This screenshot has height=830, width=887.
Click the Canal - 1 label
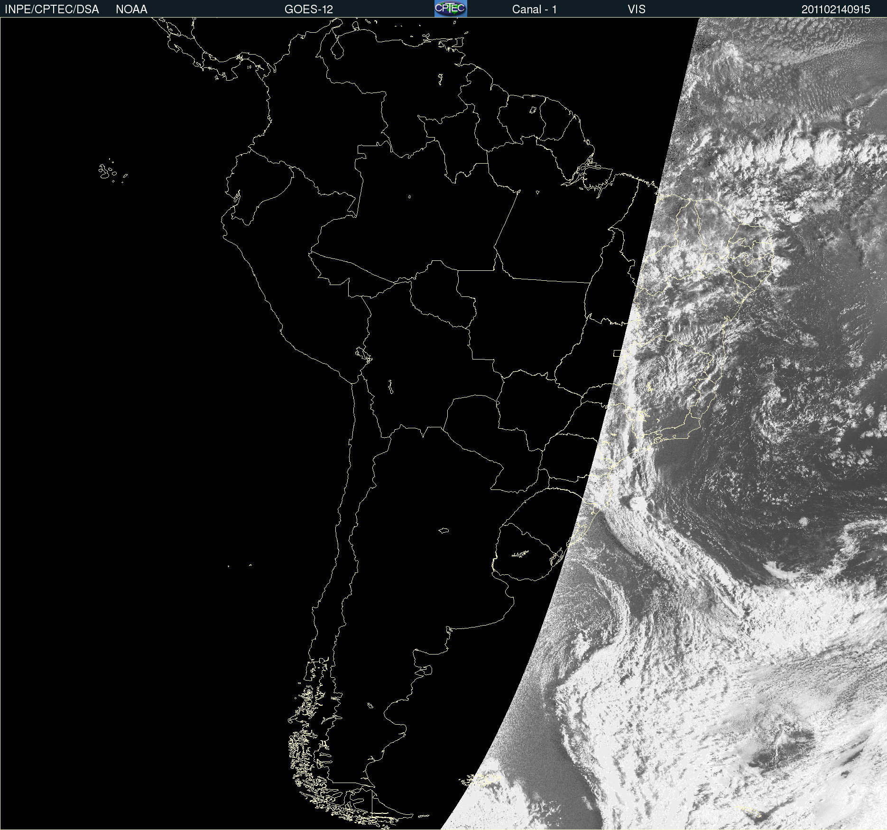click(535, 9)
